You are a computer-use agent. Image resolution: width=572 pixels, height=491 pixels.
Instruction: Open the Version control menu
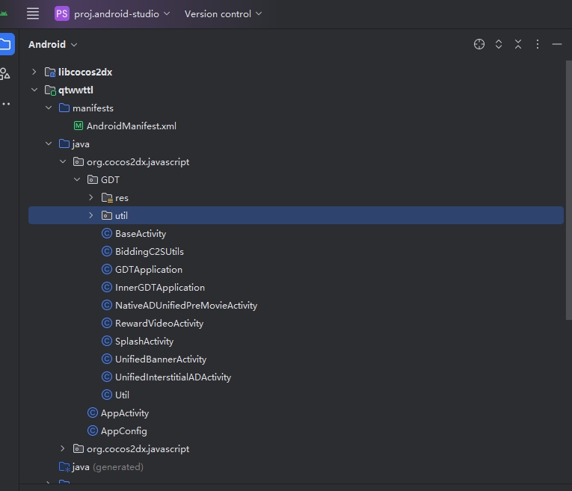[223, 13]
